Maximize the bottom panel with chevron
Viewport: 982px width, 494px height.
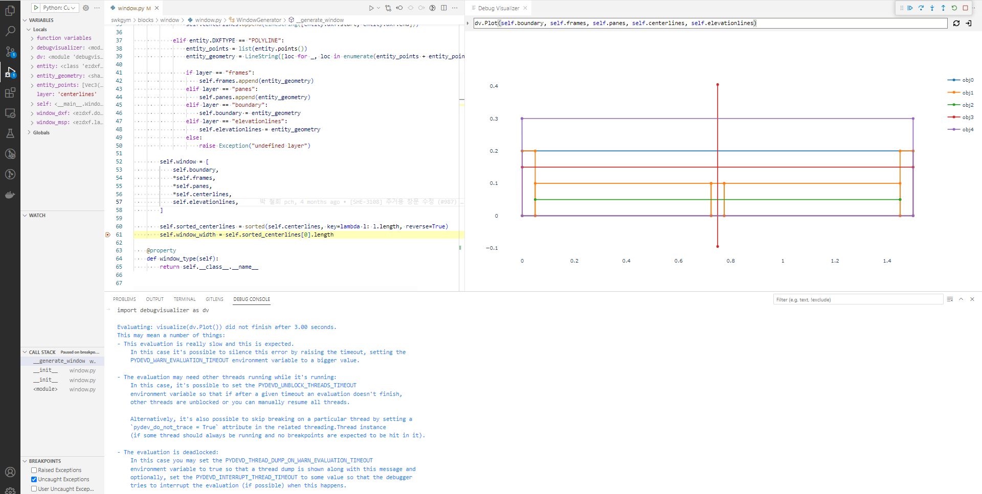(961, 299)
